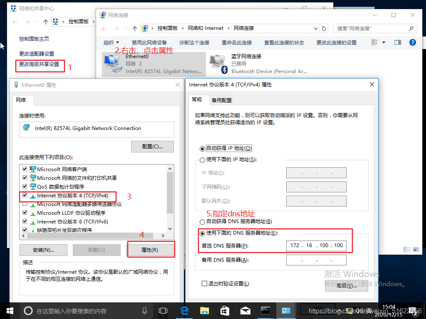
Task: Expand chevron after 控制面板 in address bar
Action: click(182, 28)
